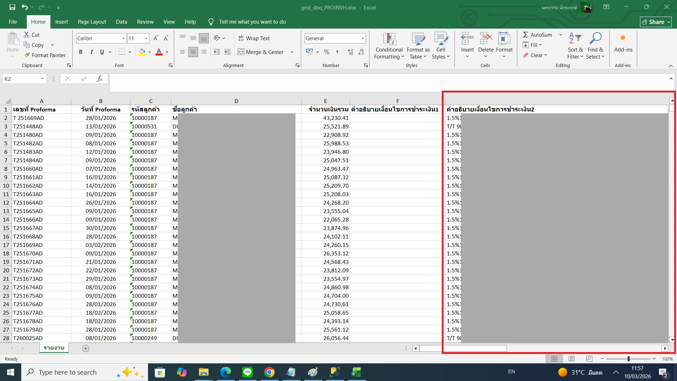Click the Insert Function fx icon
Screen dimensions: 677x381
pos(99,79)
